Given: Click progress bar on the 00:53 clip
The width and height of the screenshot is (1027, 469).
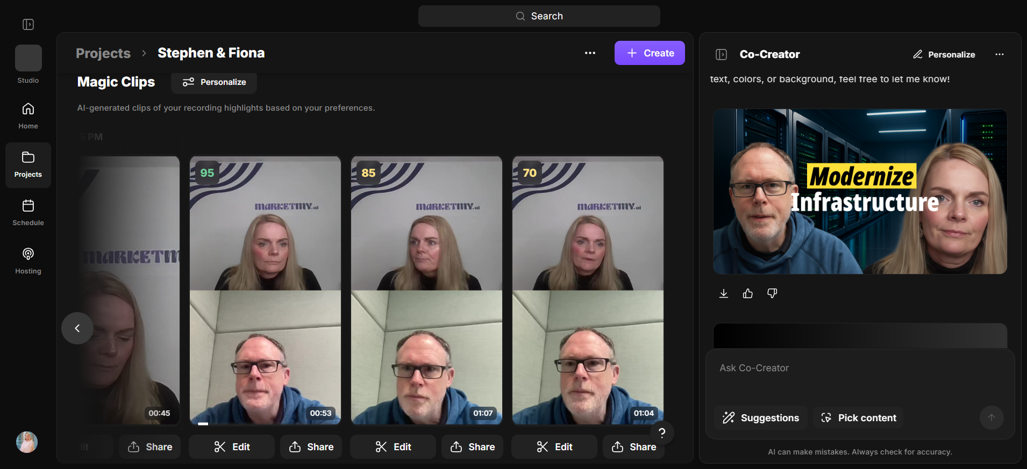Looking at the screenshot, I should pyautogui.click(x=265, y=424).
